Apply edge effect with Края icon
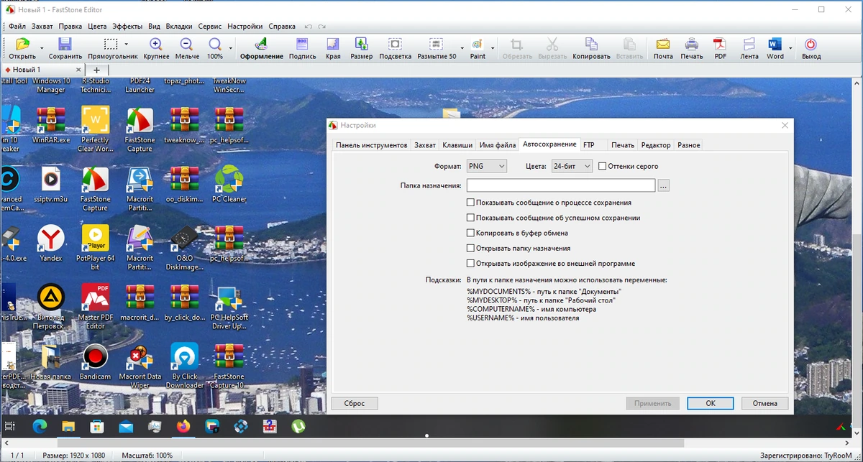 coord(333,48)
